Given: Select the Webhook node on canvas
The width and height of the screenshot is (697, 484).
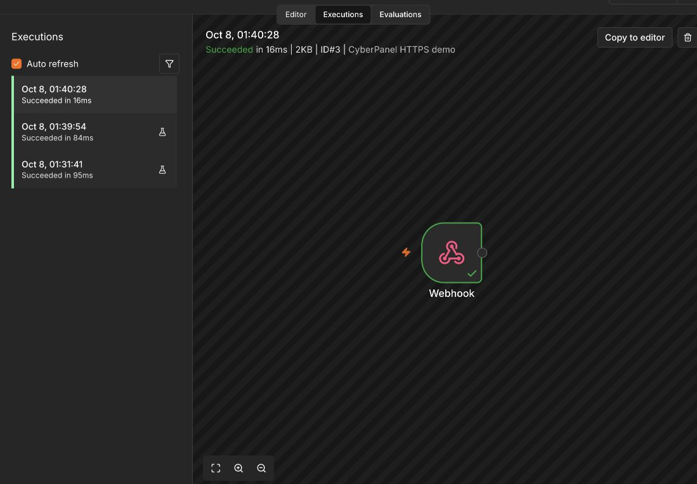Looking at the screenshot, I should pyautogui.click(x=452, y=253).
